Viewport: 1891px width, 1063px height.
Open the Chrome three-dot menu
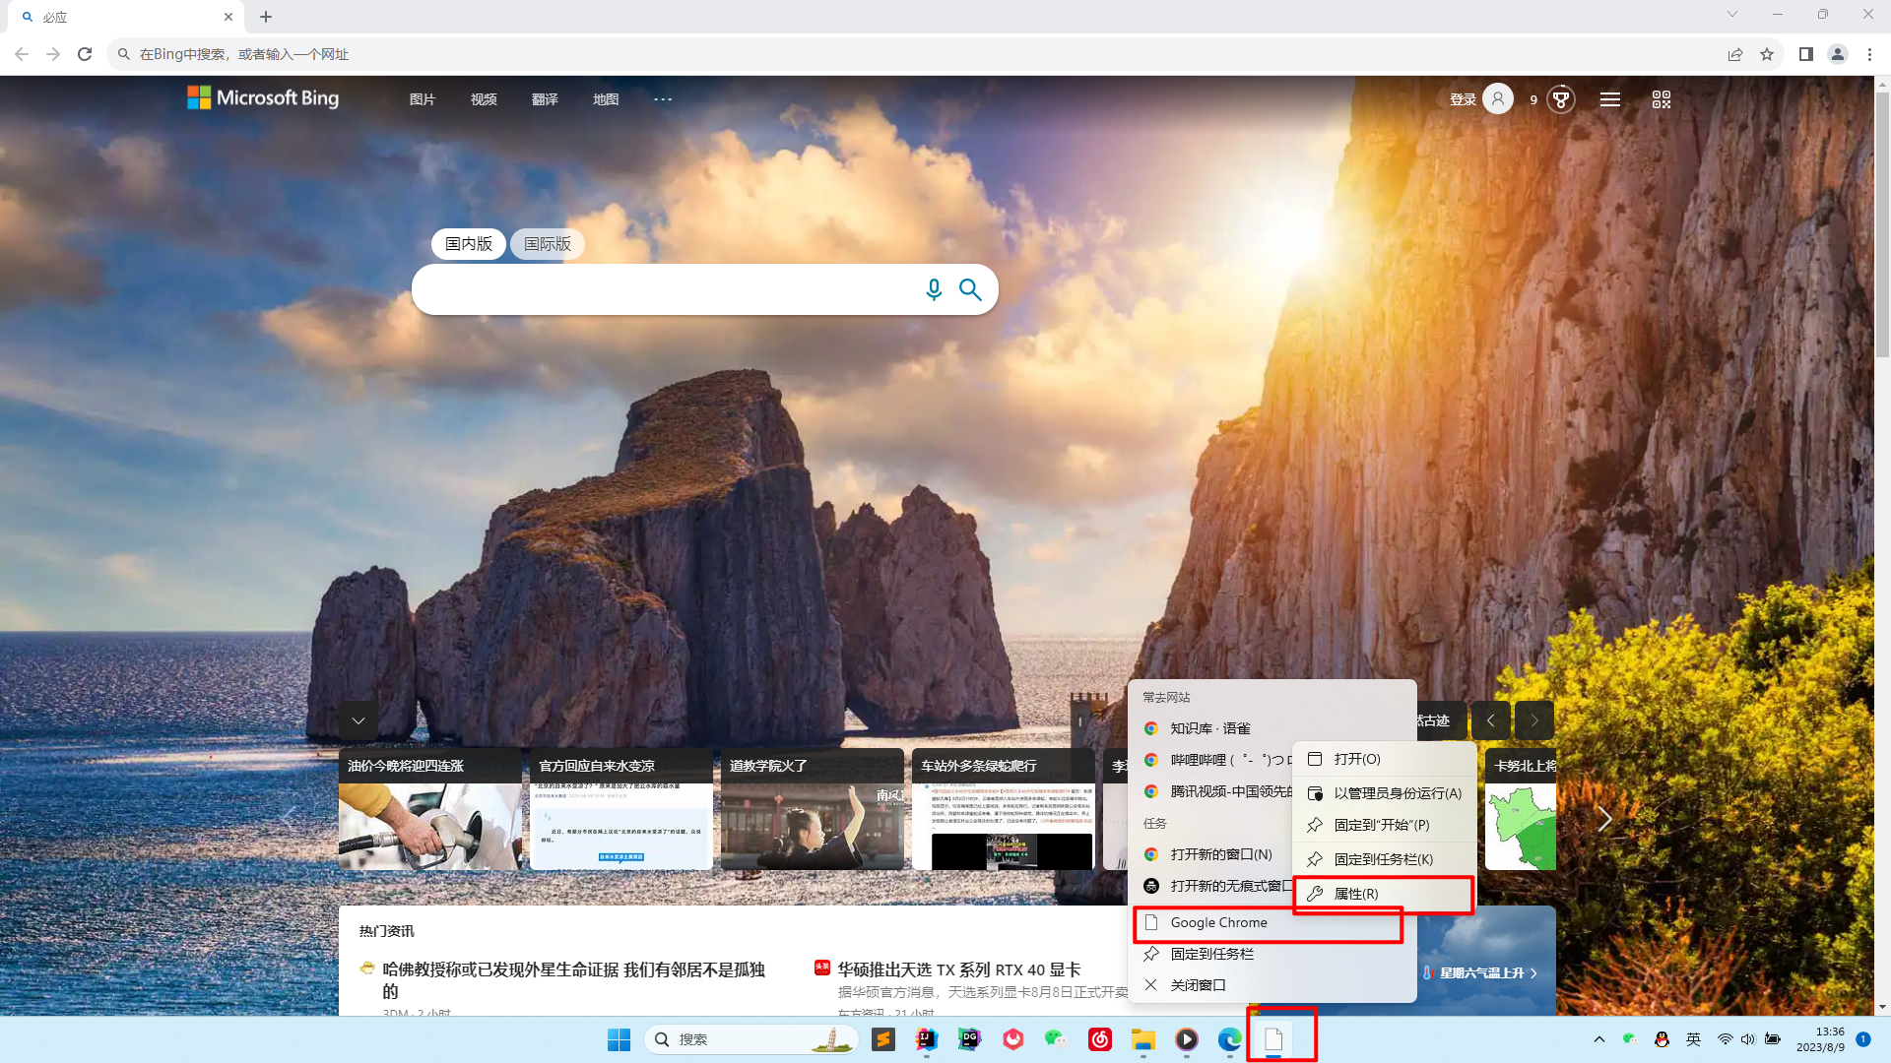pyautogui.click(x=1869, y=54)
